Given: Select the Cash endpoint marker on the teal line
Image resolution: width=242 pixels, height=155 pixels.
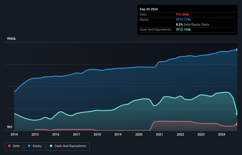Looking at the screenshot, I should coord(237,114).
